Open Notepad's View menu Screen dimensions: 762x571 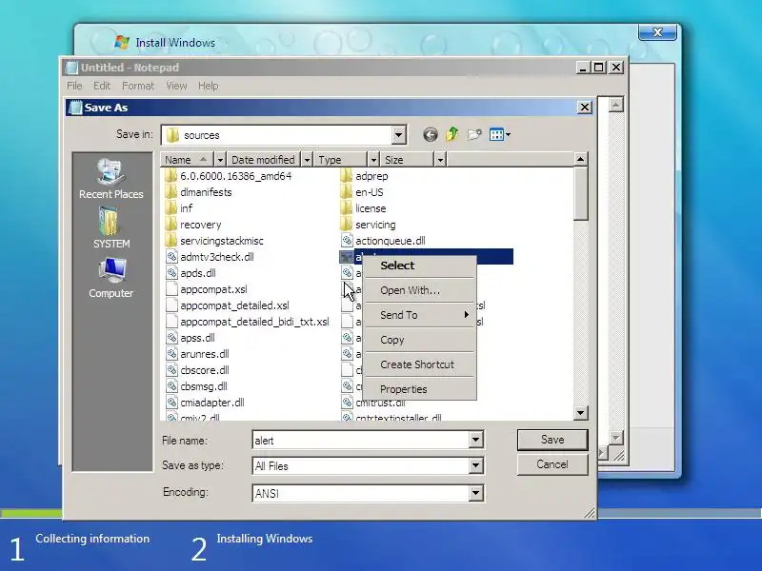click(x=176, y=86)
